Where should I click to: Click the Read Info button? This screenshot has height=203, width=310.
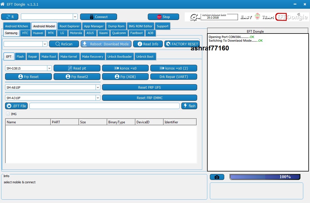click(x=148, y=44)
